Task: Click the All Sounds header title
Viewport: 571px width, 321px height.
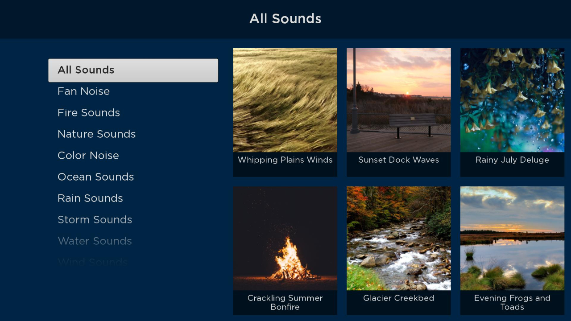Action: point(285,19)
